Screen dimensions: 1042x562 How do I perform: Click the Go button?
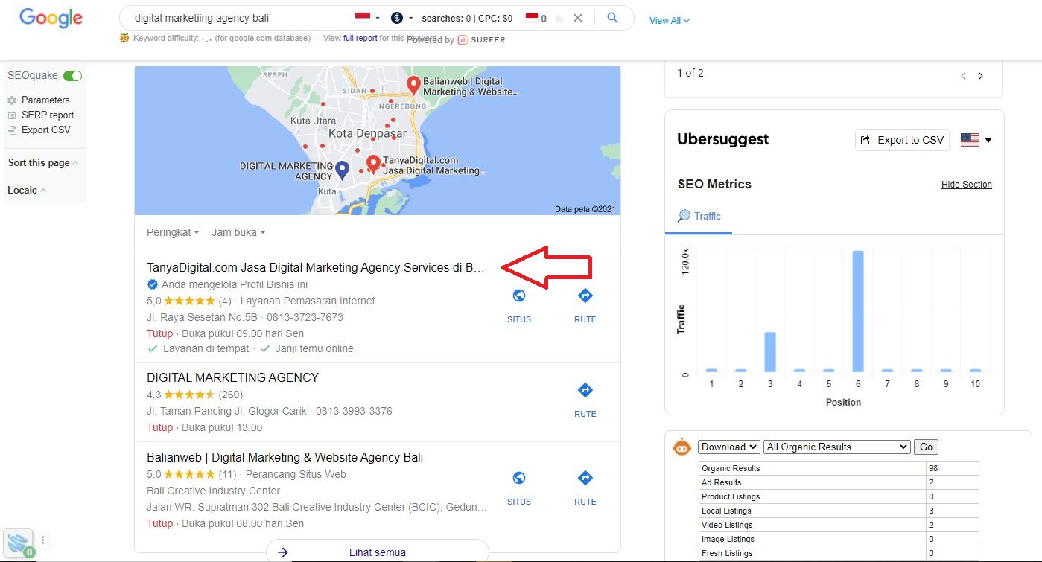(926, 447)
